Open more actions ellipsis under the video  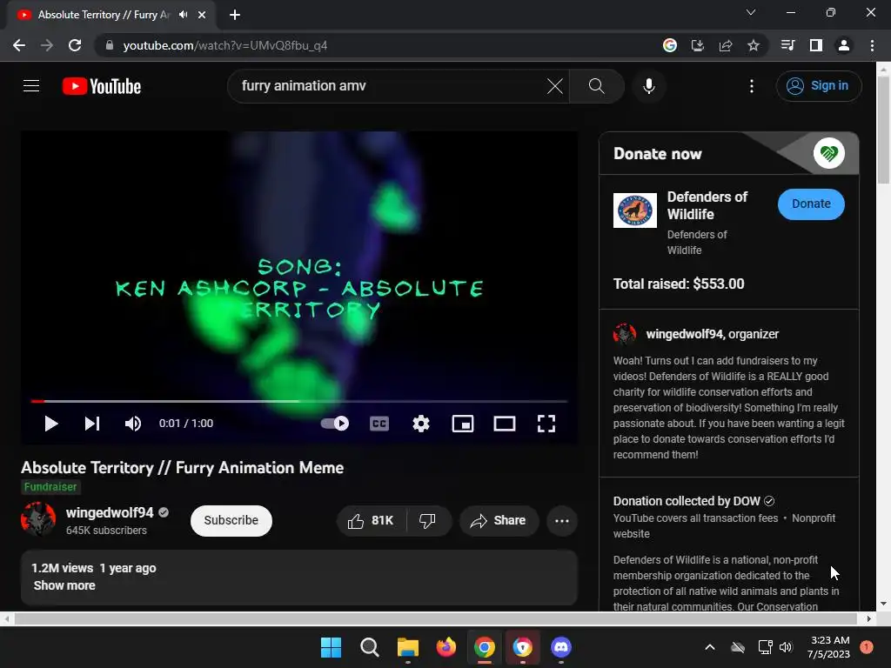click(x=562, y=521)
